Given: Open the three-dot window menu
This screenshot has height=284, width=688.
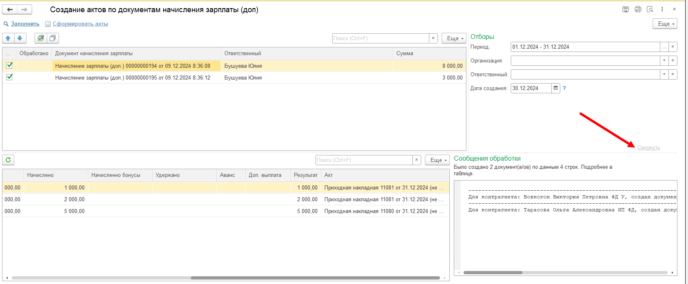Looking at the screenshot, I should click(662, 9).
